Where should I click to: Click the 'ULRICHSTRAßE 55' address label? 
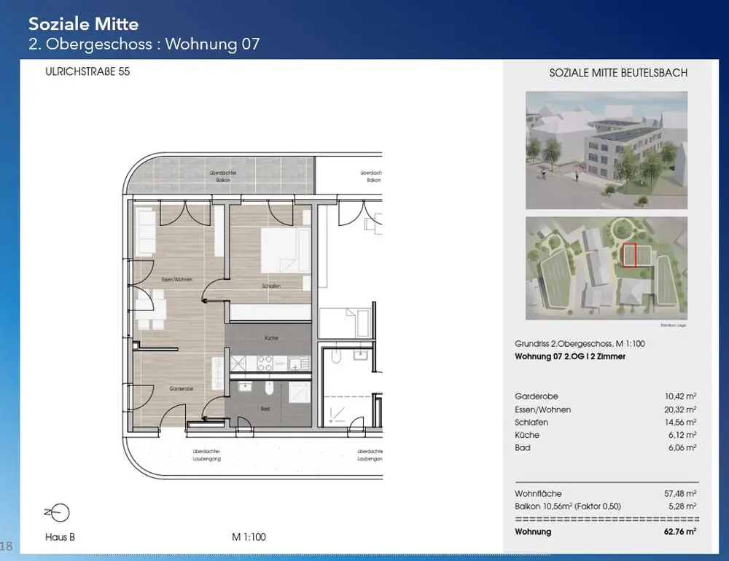click(87, 72)
